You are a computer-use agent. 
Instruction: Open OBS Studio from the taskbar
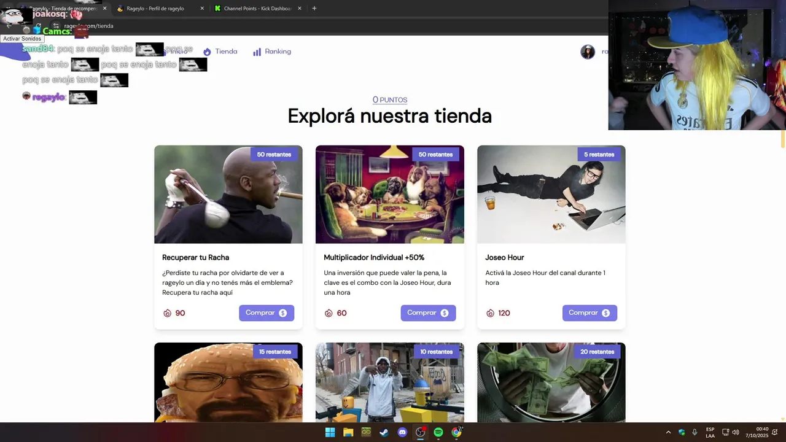pos(421,432)
